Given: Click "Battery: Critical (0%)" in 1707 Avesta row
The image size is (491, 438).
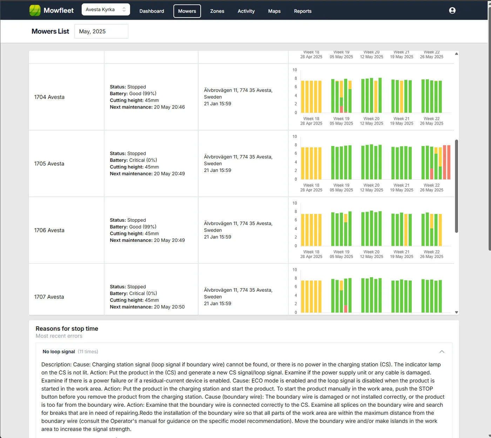Looking at the screenshot, I should click(x=134, y=293).
